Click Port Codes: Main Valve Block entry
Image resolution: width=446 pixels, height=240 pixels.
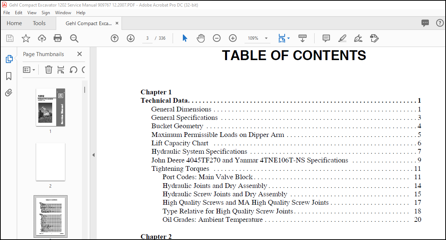pos(292,177)
